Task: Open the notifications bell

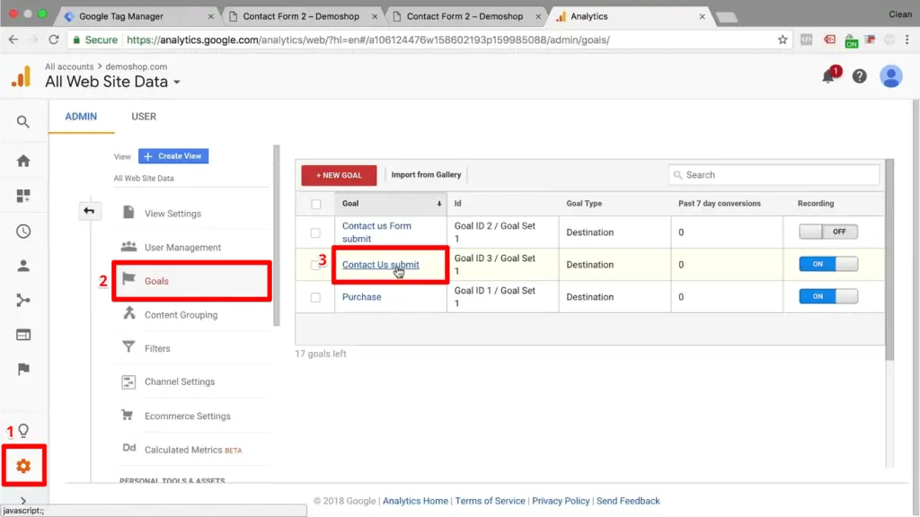Action: 827,76
